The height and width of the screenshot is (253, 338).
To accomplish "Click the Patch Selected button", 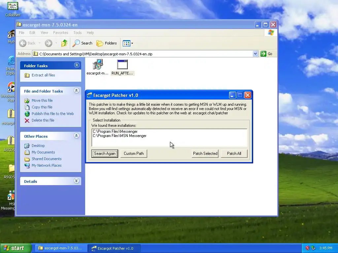I will (205, 154).
